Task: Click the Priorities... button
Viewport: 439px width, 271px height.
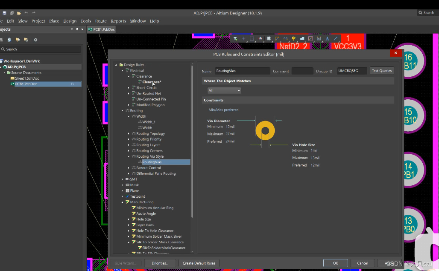Action: pyautogui.click(x=160, y=263)
